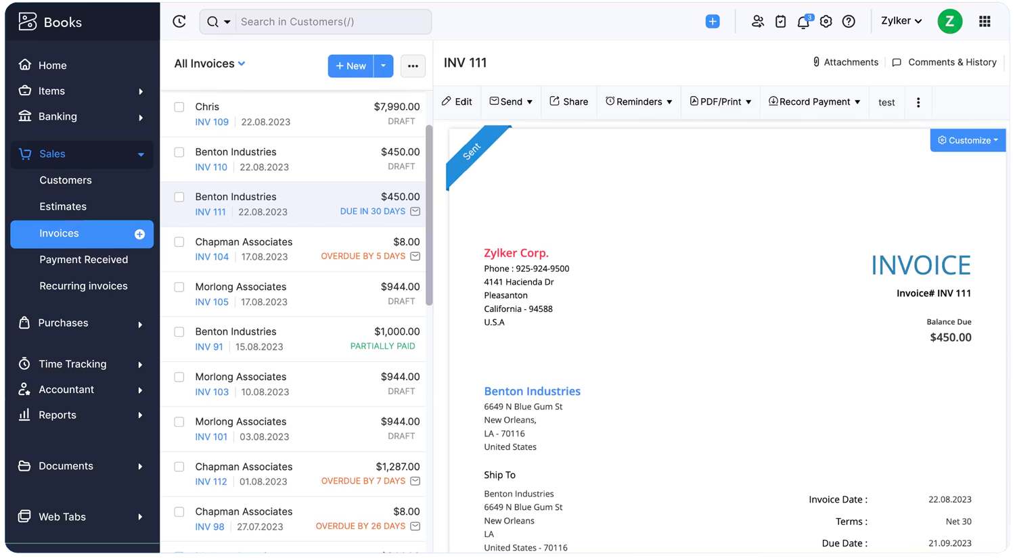Click the Home icon in sidebar
Viewport: 1015px width, 558px height.
(x=25, y=65)
